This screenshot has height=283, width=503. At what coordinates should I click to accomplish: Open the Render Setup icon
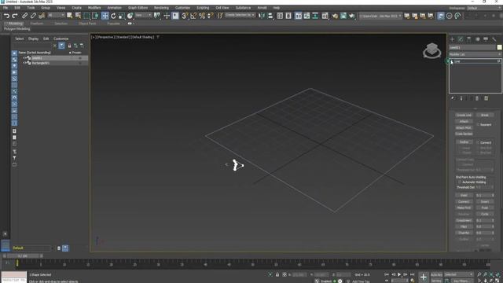335,16
